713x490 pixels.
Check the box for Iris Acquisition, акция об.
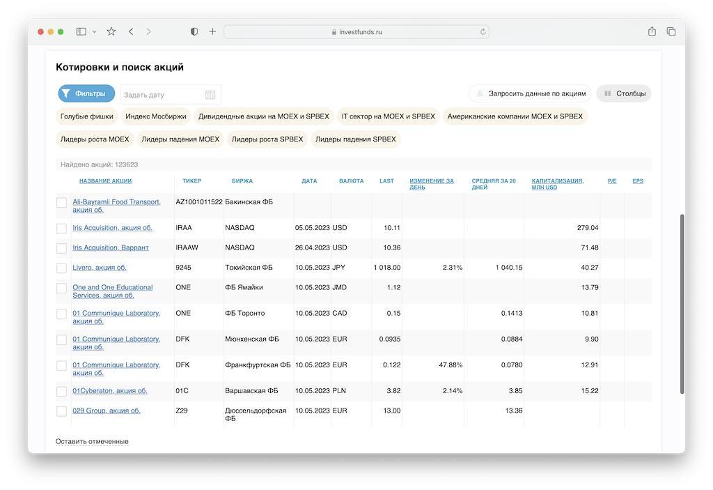(x=61, y=229)
